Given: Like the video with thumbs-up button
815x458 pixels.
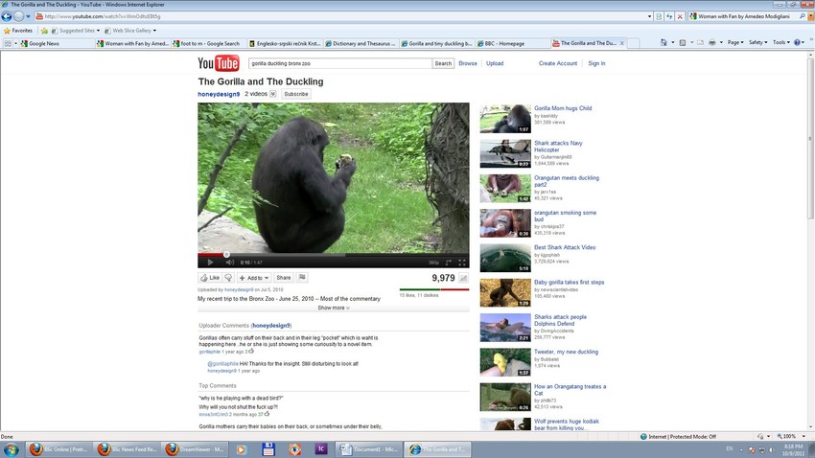Looking at the screenshot, I should click(209, 278).
